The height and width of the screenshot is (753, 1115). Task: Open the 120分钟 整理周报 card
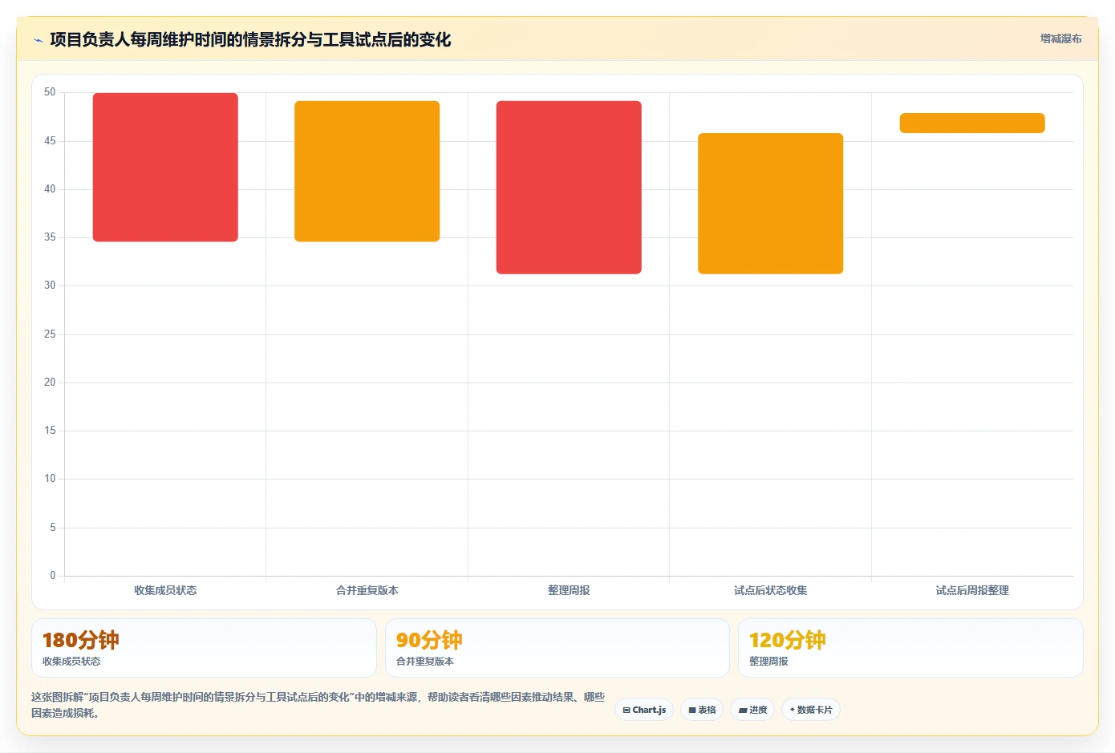coord(910,648)
